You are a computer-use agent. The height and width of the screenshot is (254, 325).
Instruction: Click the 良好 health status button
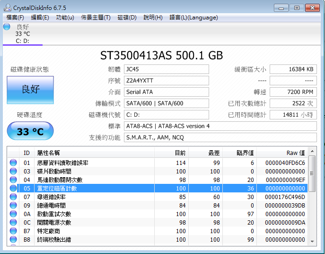30,90
